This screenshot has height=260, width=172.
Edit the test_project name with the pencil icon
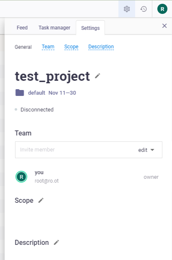coord(98,76)
